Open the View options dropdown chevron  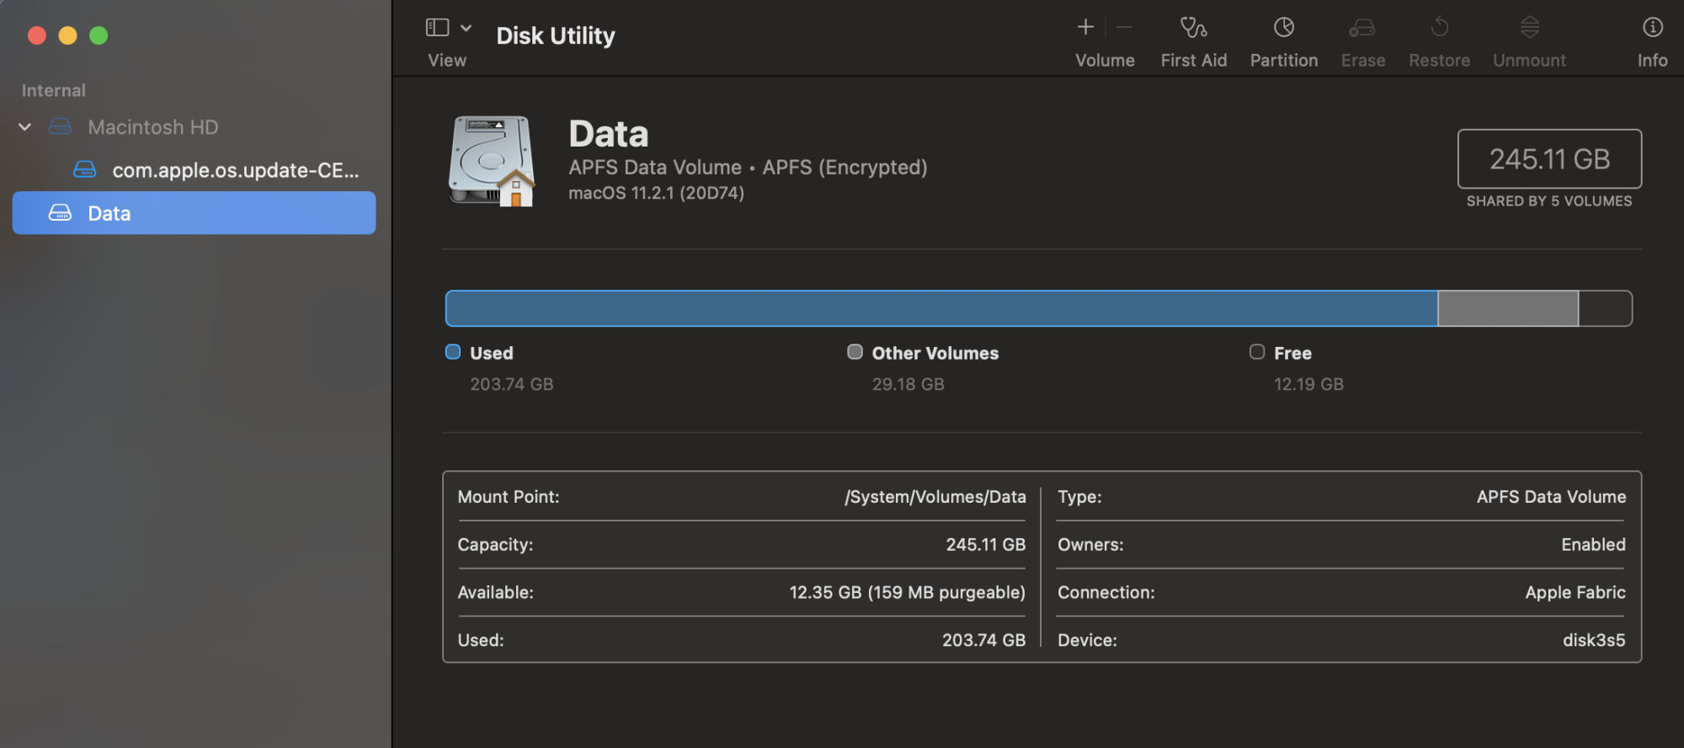(466, 29)
